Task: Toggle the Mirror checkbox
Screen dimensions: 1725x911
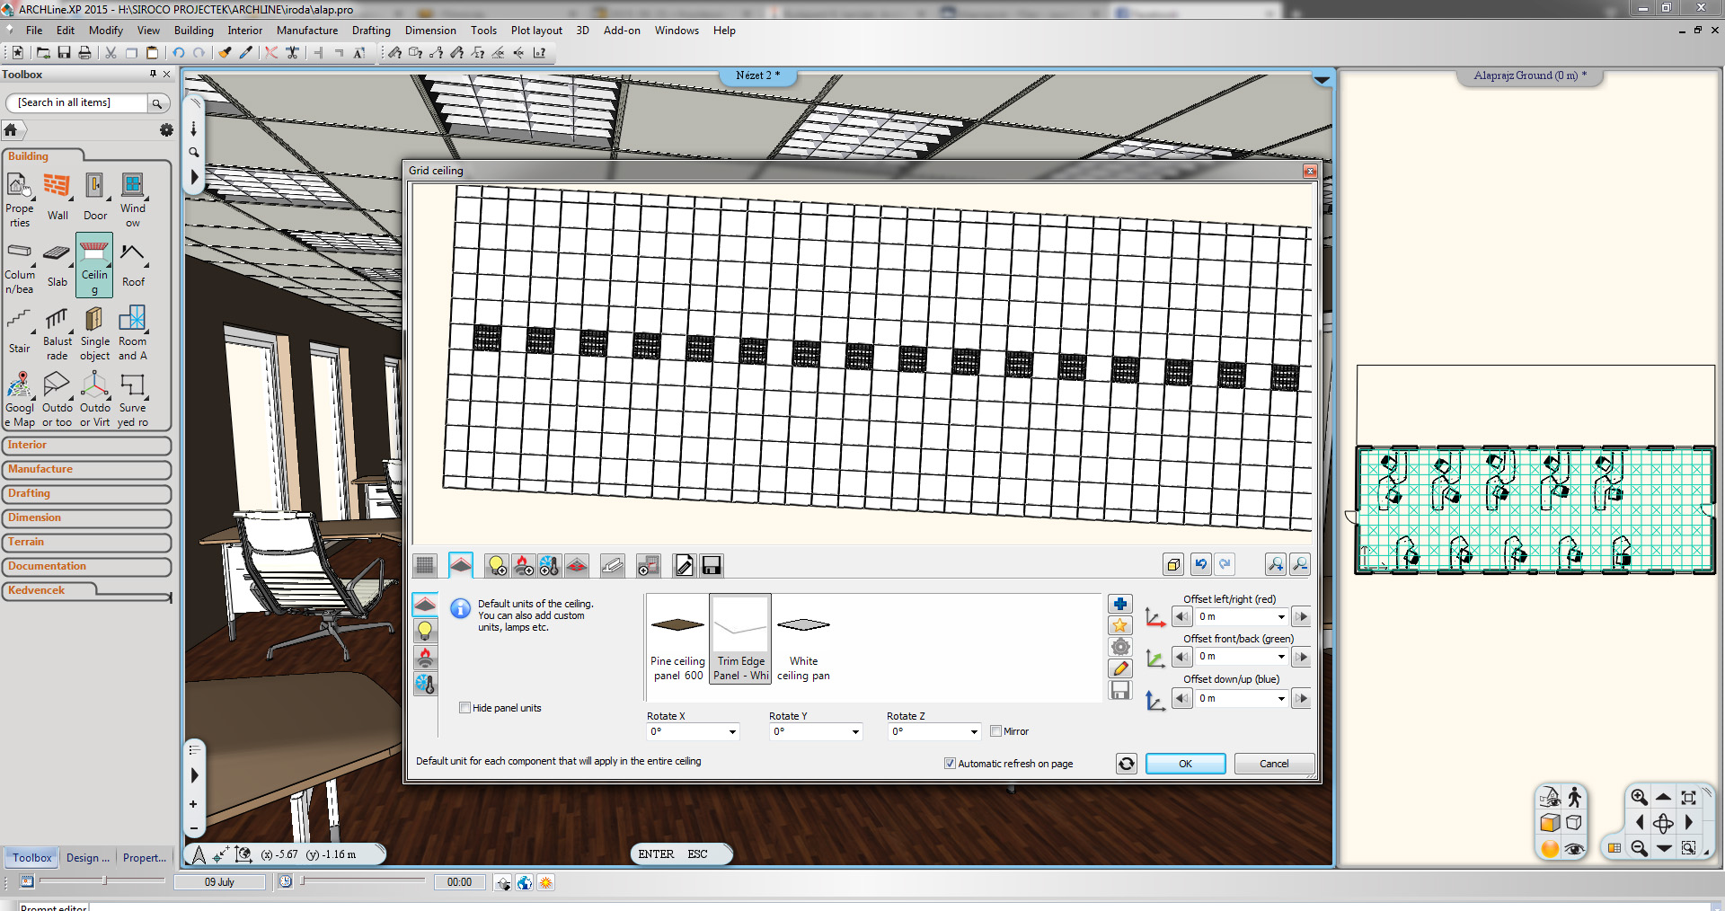Action: click(x=995, y=731)
